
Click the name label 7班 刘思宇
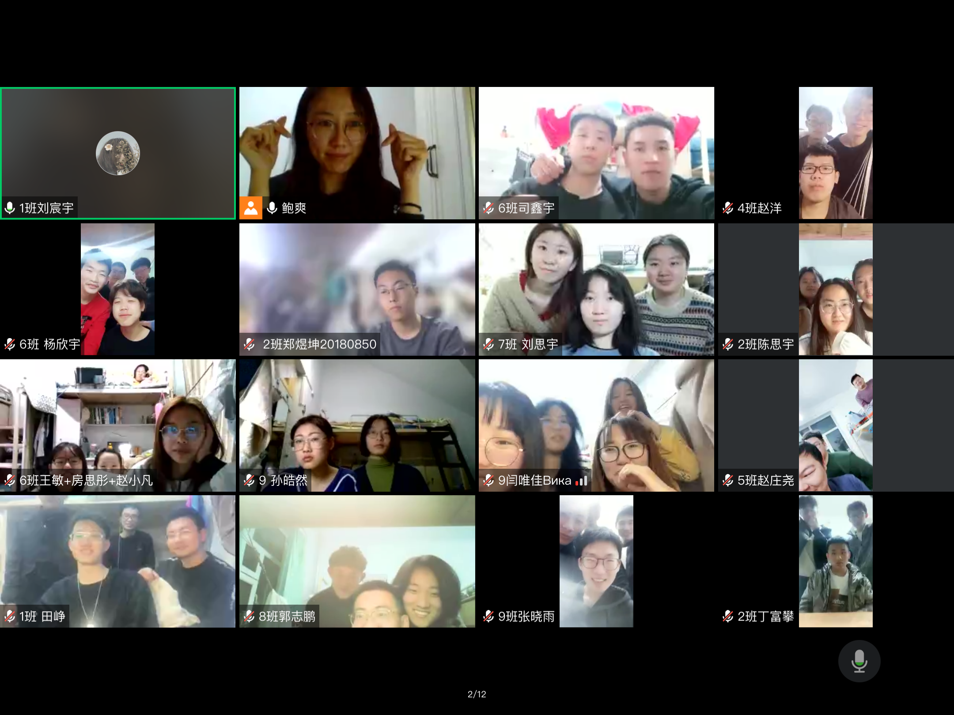pos(528,344)
